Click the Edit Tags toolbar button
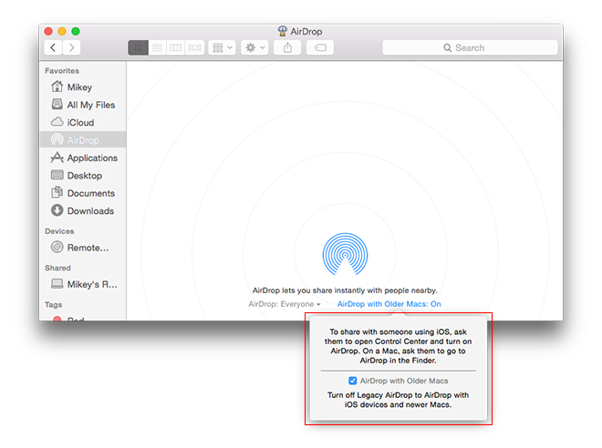 320,48
